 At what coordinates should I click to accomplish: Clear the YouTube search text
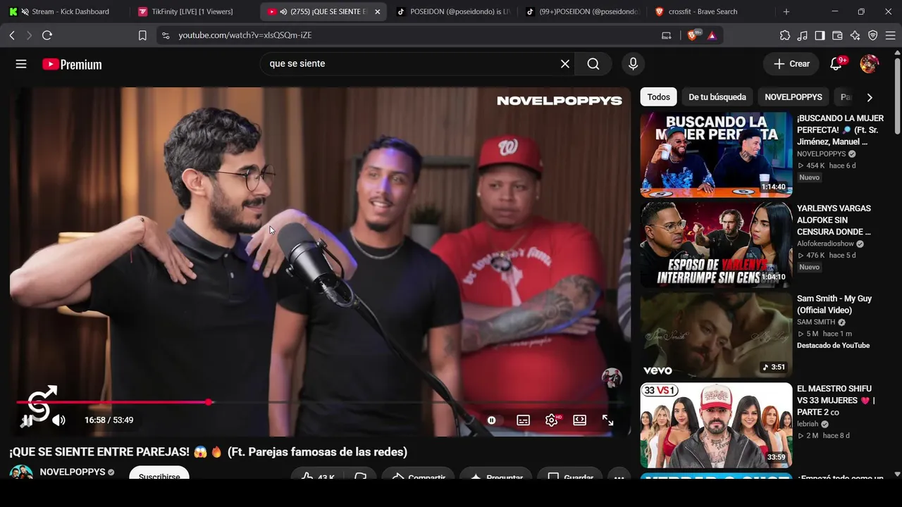pos(565,64)
